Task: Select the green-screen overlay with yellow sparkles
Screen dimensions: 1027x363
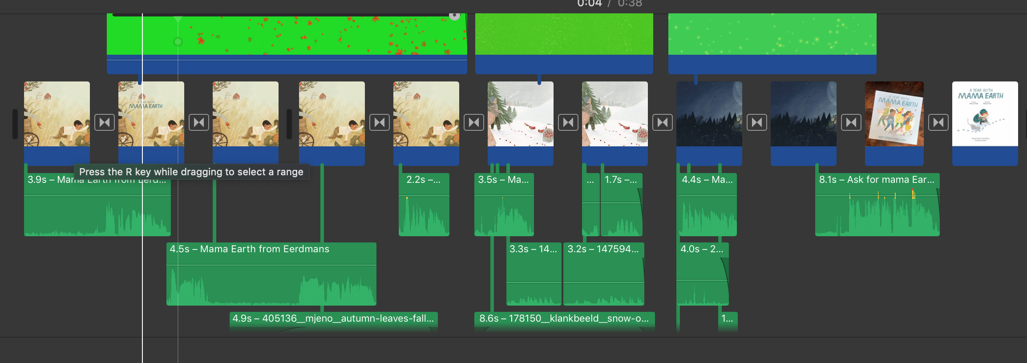Action: [772, 44]
